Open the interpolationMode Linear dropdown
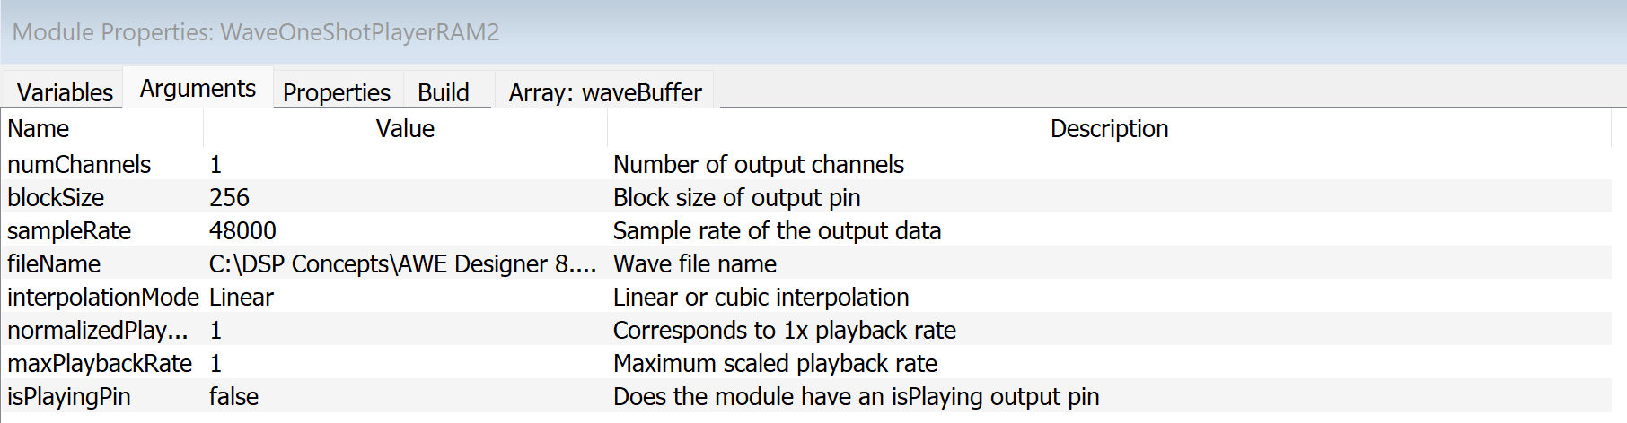 [405, 298]
